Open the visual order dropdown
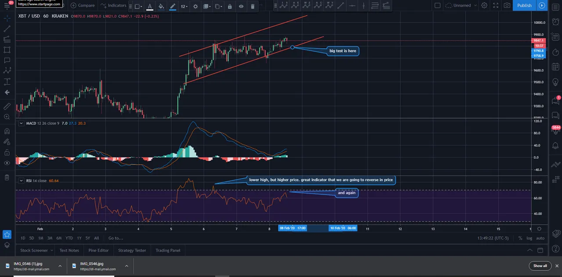This screenshot has width=562, height=277. pos(207,6)
